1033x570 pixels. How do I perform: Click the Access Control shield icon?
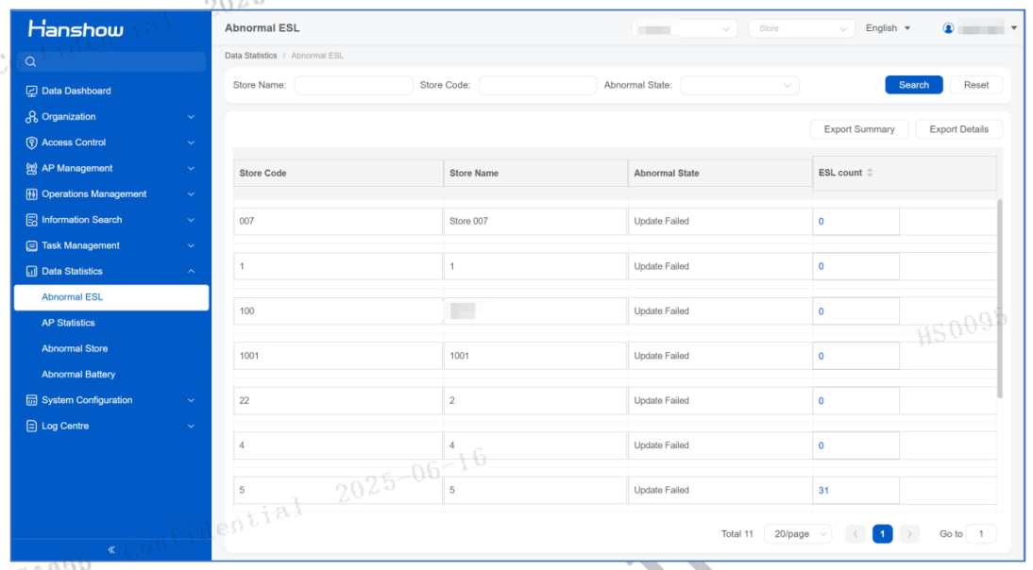pyautogui.click(x=31, y=142)
